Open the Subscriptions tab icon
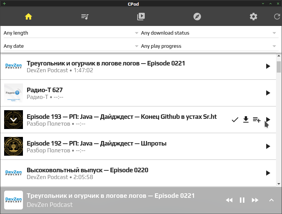The width and height of the screenshot is (282, 214). 141,17
